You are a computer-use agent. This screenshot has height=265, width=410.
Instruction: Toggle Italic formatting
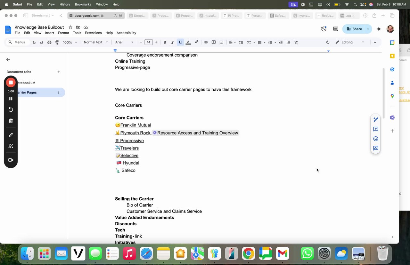coord(173,42)
